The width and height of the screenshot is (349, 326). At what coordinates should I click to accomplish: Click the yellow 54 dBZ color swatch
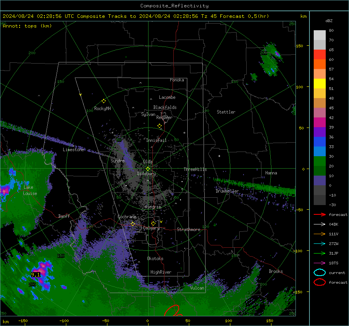[x=320, y=84]
